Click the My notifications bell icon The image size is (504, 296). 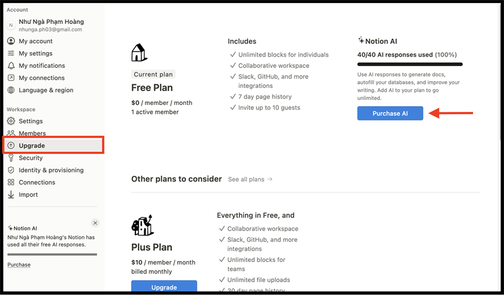11,65
